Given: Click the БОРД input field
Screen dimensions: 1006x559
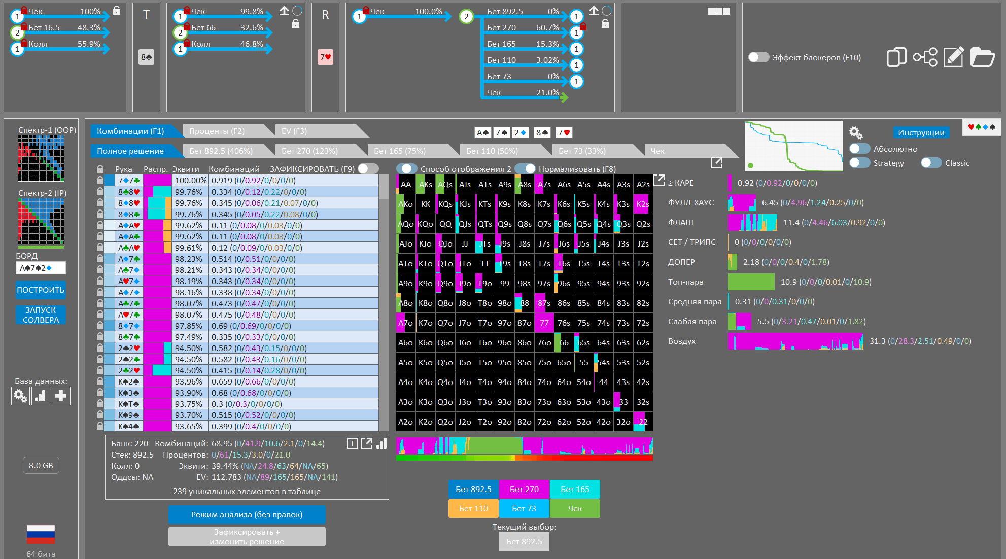Looking at the screenshot, I should pyautogui.click(x=41, y=268).
